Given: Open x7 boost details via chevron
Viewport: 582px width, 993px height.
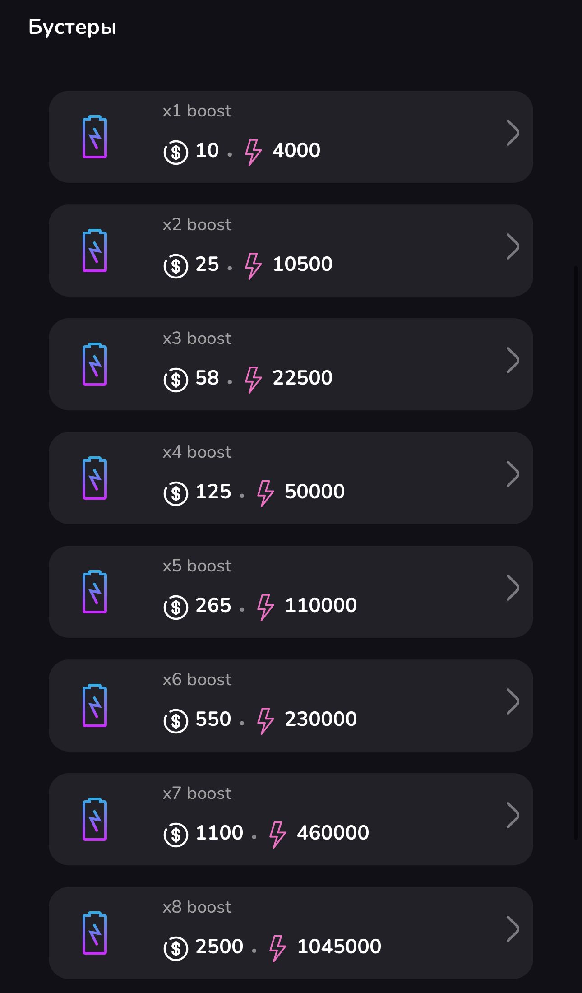Looking at the screenshot, I should (513, 816).
